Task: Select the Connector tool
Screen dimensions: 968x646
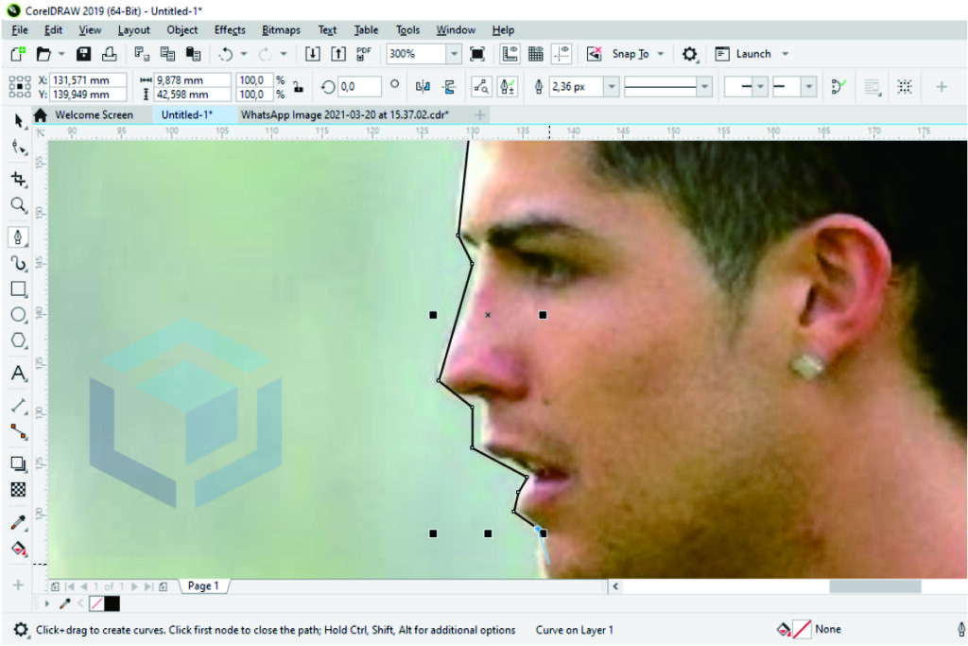Action: click(19, 432)
